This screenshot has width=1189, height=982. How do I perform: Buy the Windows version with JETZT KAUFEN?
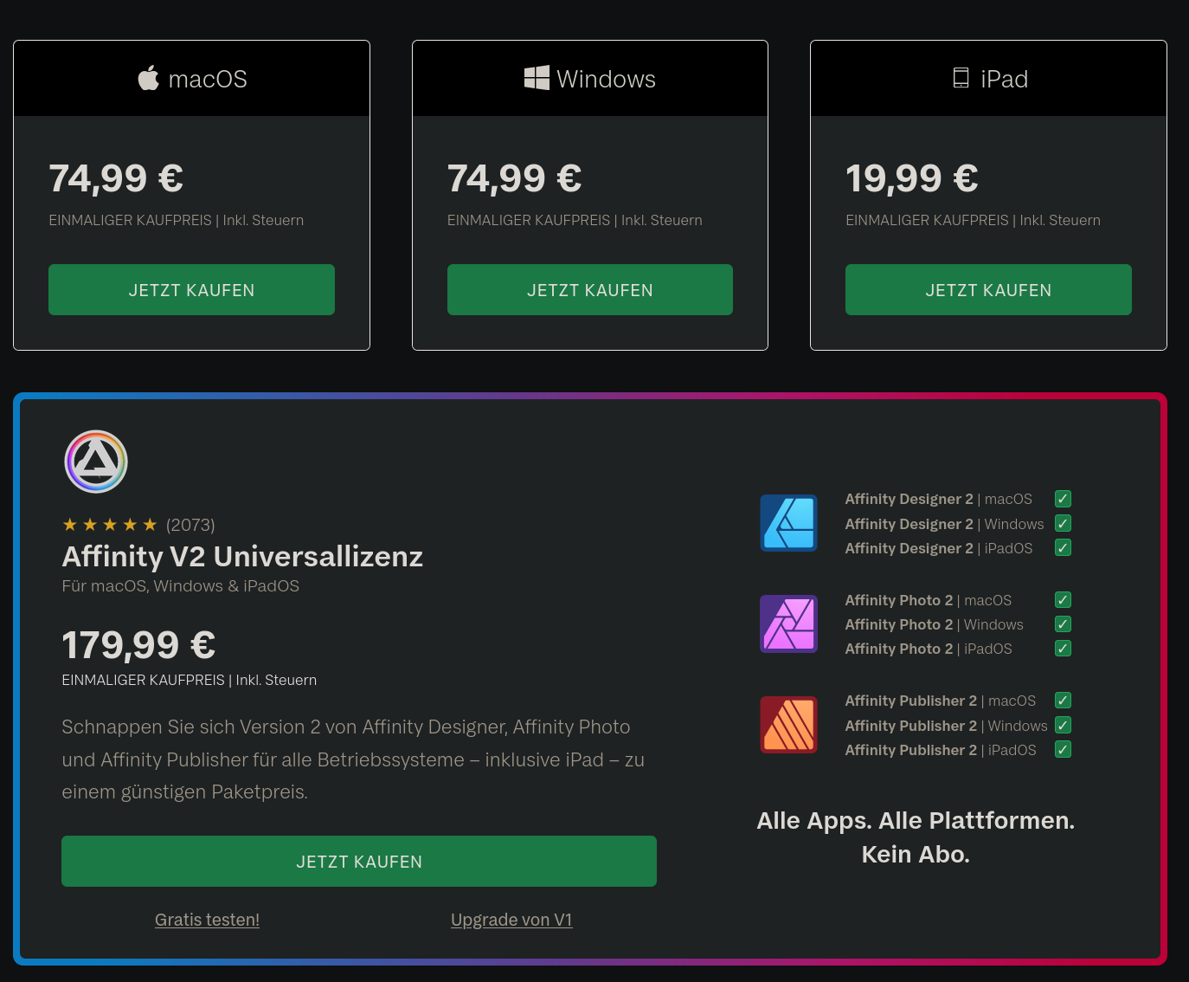(590, 290)
